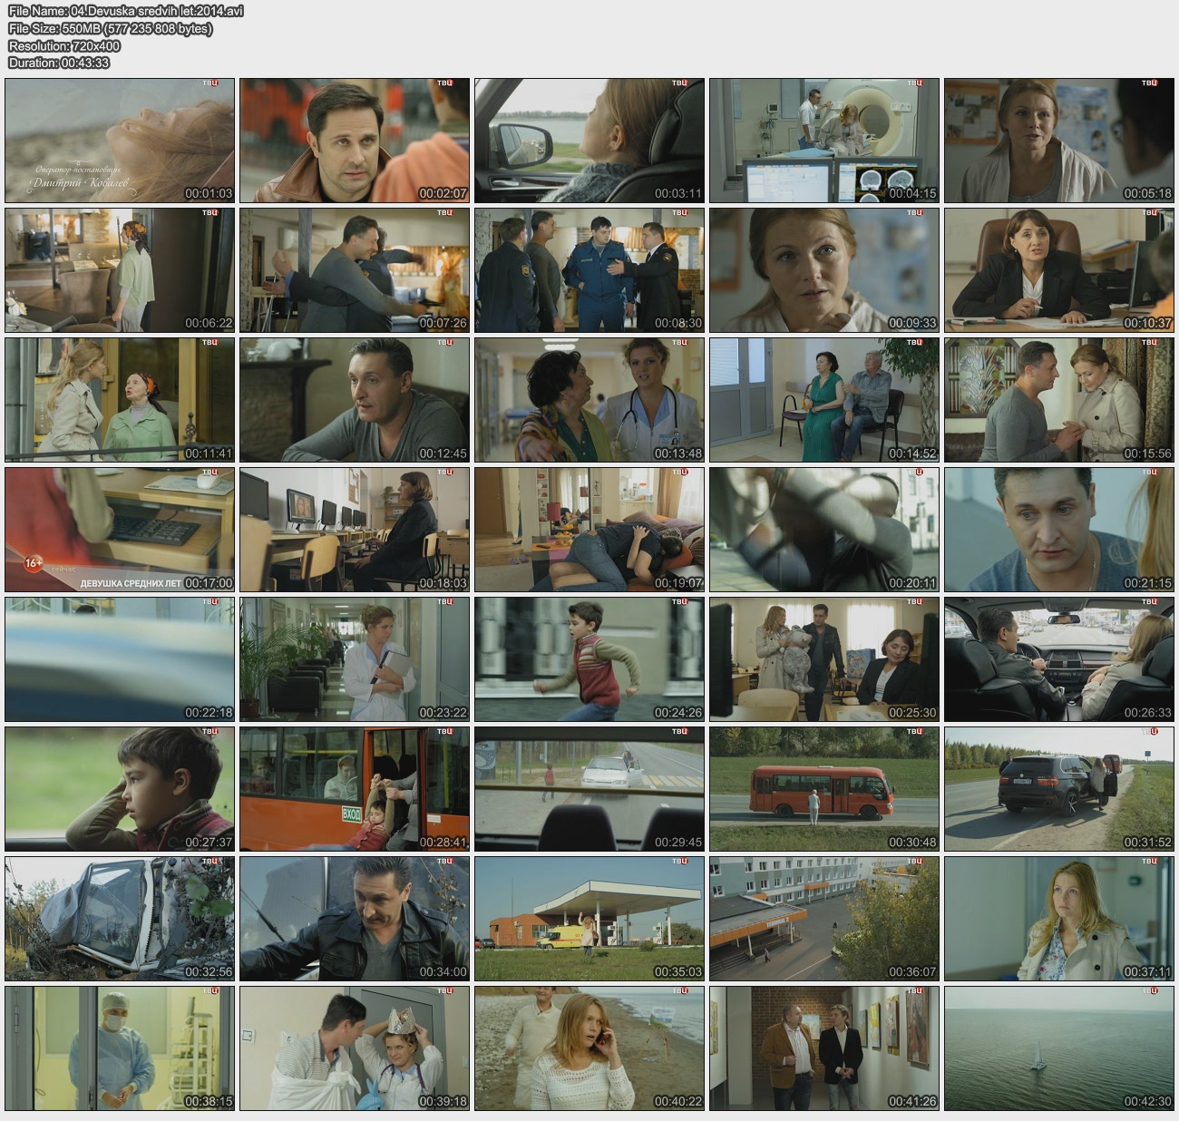This screenshot has width=1179, height=1121.
Task: Click the sailboat on sea thumbnail 00:42:30
Action: [1058, 1048]
